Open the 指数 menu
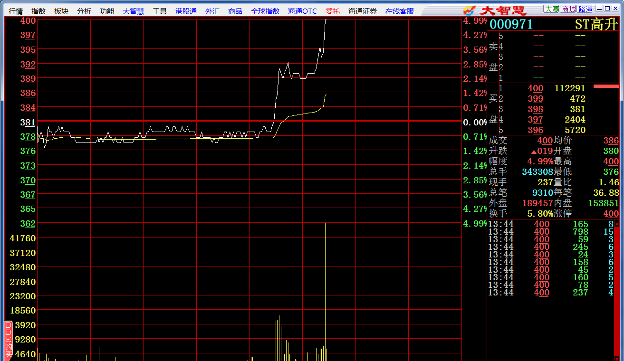Viewport: 624px width, 361px height. [38, 11]
